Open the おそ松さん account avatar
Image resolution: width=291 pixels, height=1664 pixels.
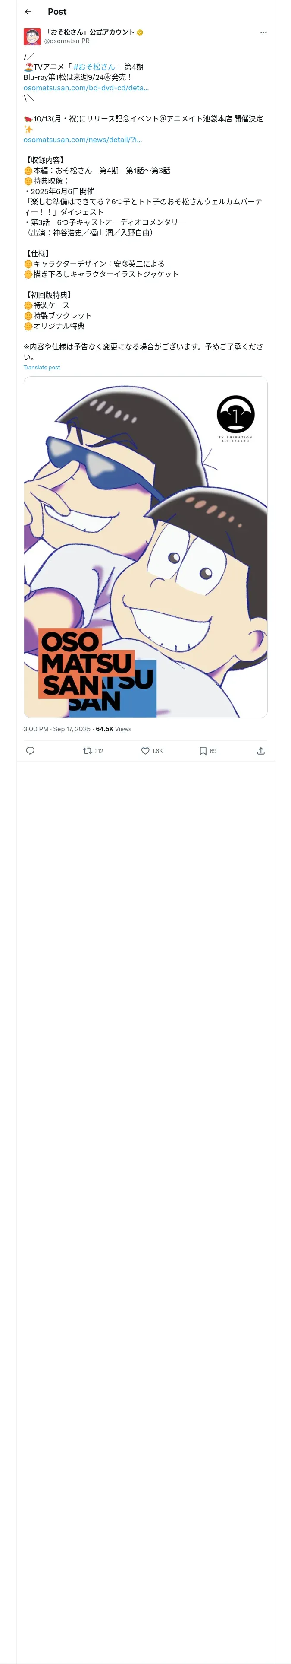click(32, 36)
